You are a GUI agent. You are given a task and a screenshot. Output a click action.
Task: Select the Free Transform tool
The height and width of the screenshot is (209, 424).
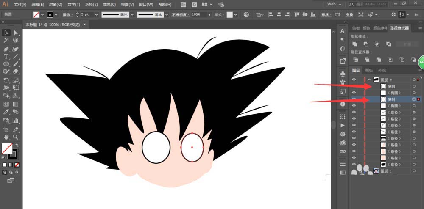pyautogui.click(x=16, y=88)
